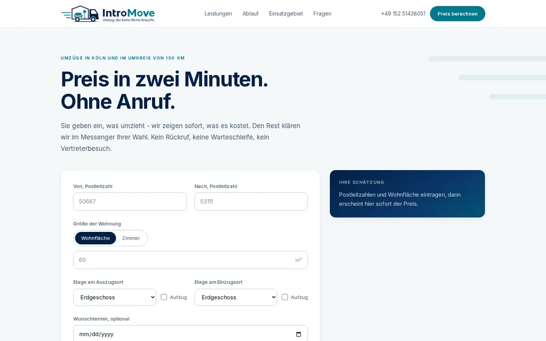Screen dimensions: 546x341
Task: Click the Wunschtermin date field
Action: [191, 334]
